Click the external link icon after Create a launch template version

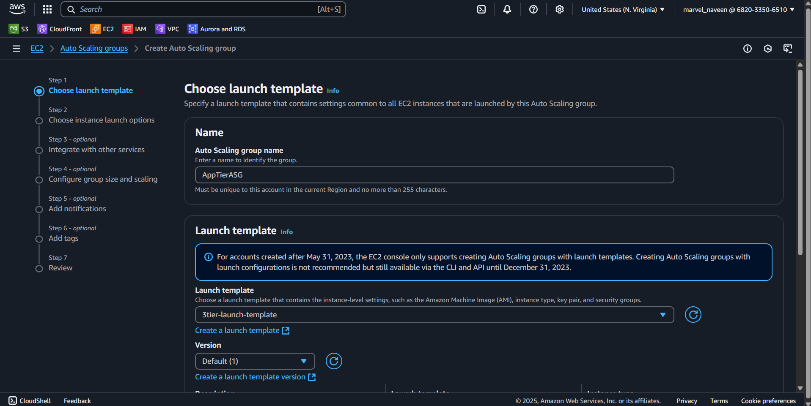[312, 377]
